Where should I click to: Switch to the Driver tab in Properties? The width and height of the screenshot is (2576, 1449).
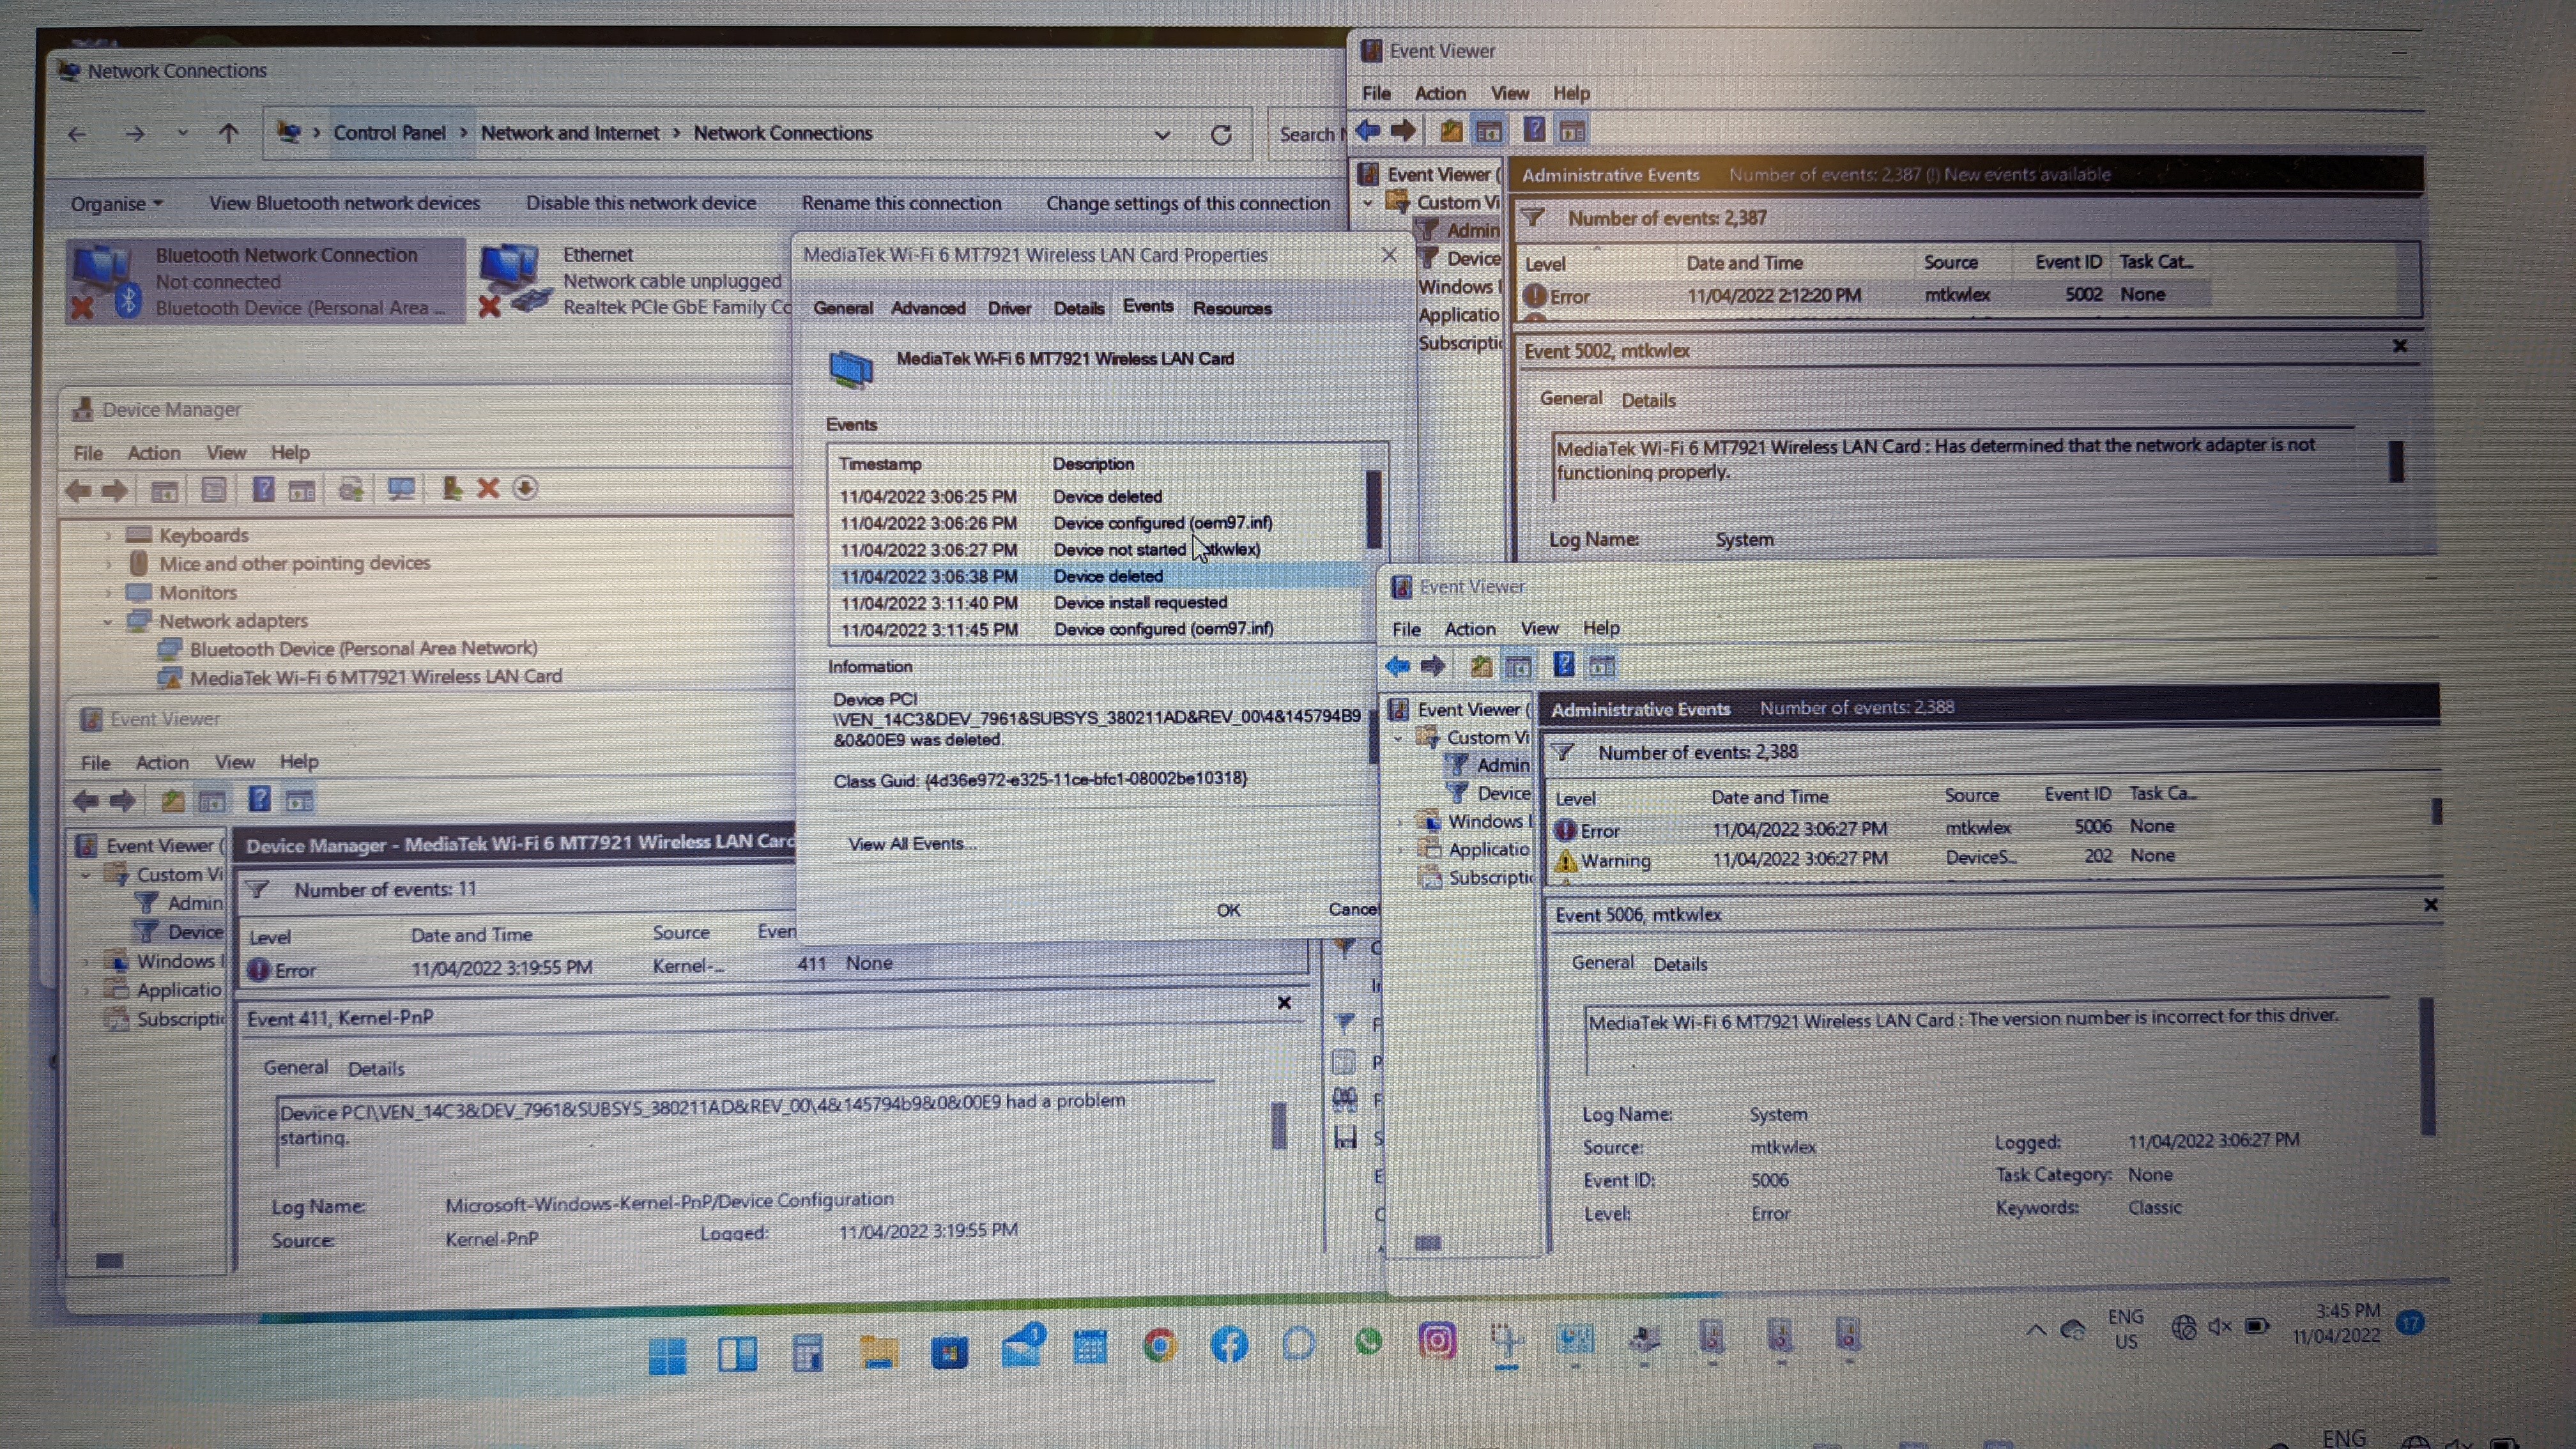(1009, 308)
